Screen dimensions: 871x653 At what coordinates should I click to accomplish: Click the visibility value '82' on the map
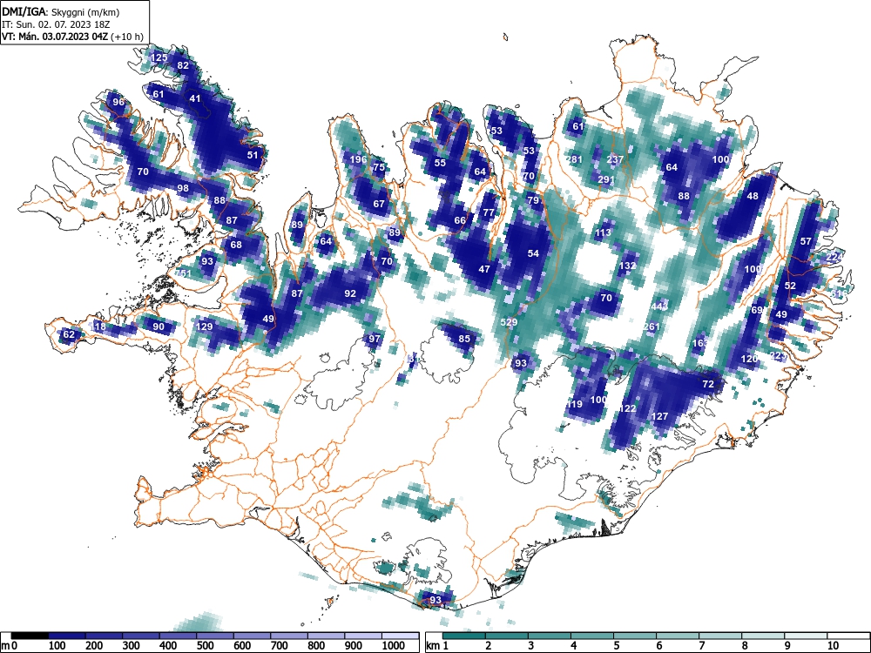pyautogui.click(x=183, y=65)
